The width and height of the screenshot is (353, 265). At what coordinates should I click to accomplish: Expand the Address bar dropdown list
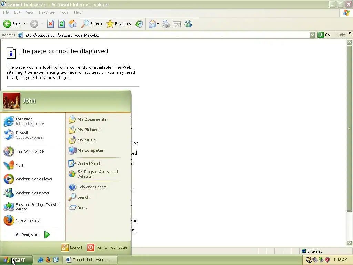[x=312, y=35]
